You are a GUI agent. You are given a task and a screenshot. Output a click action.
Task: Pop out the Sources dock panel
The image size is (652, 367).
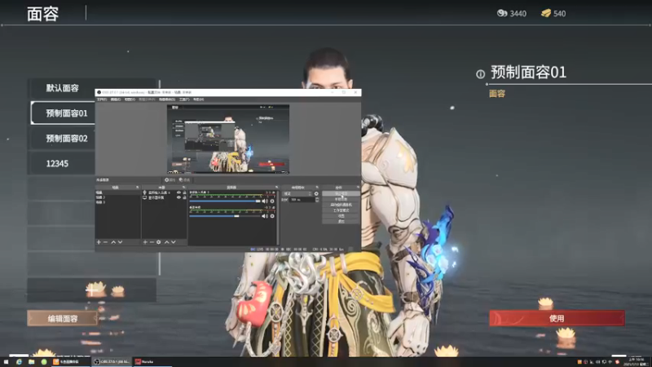click(184, 188)
